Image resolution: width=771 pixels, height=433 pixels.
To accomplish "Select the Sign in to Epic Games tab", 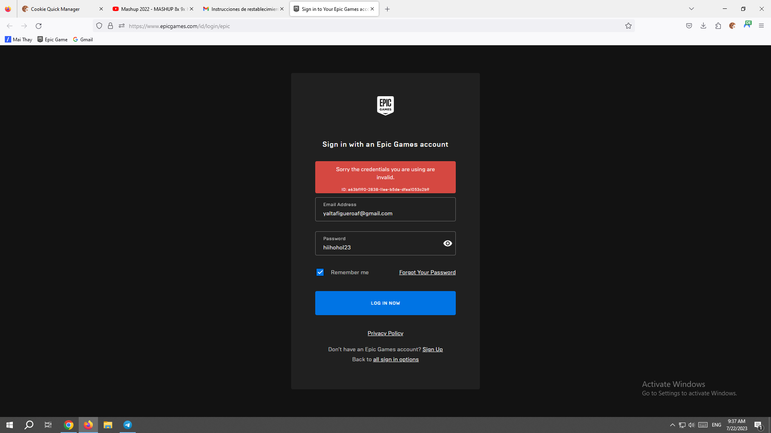I will tap(334, 9).
